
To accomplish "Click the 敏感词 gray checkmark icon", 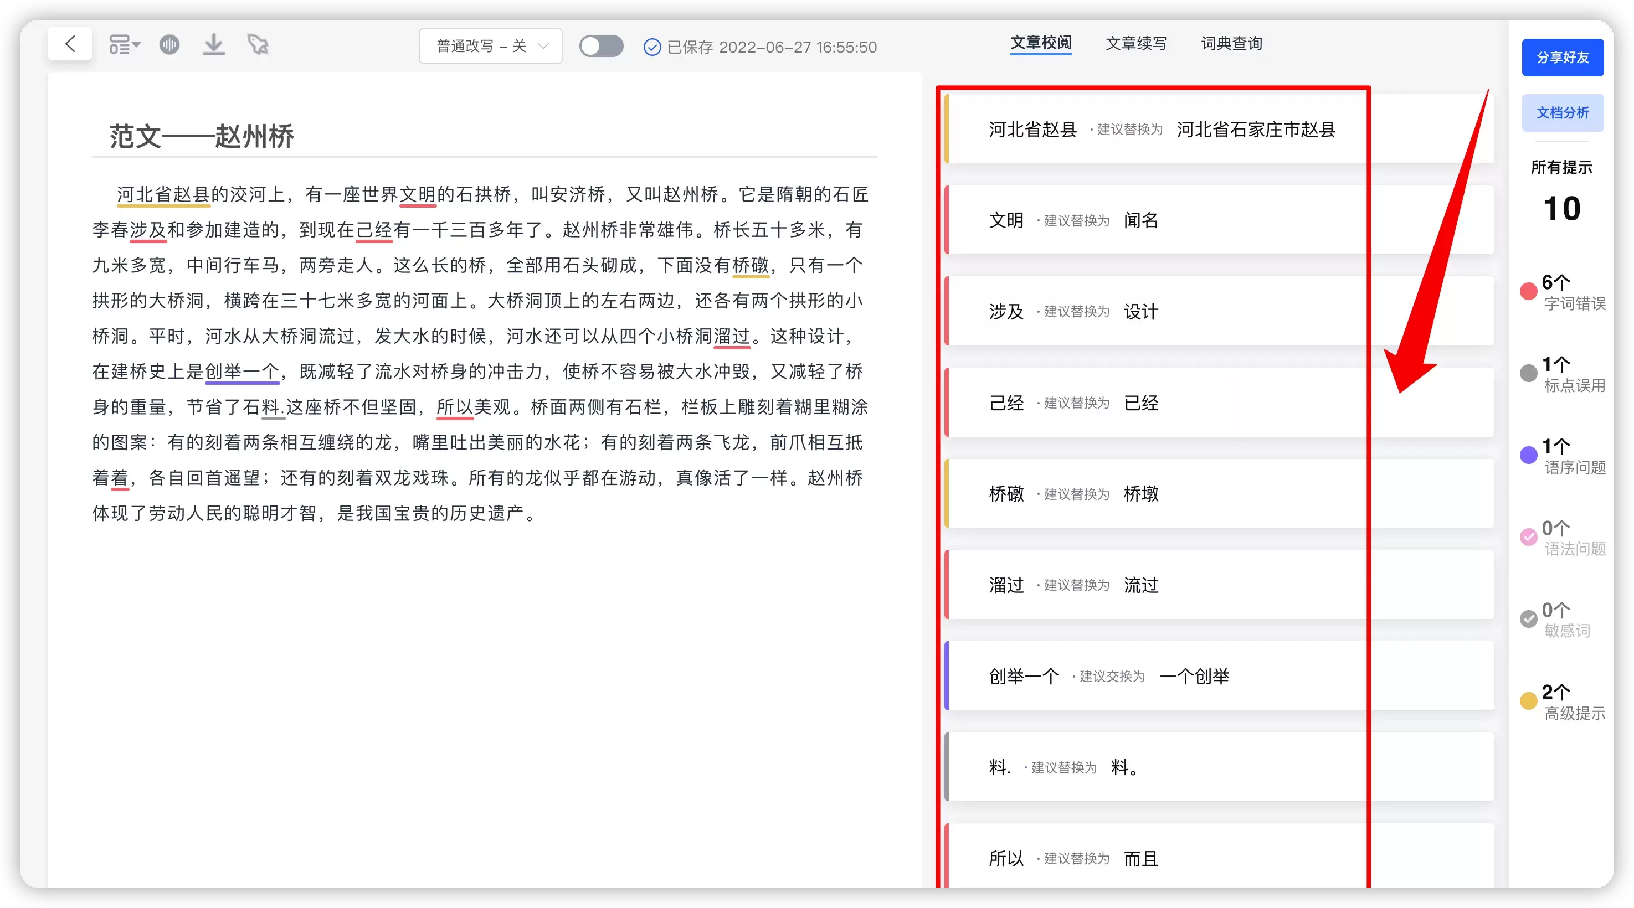I will (x=1529, y=619).
